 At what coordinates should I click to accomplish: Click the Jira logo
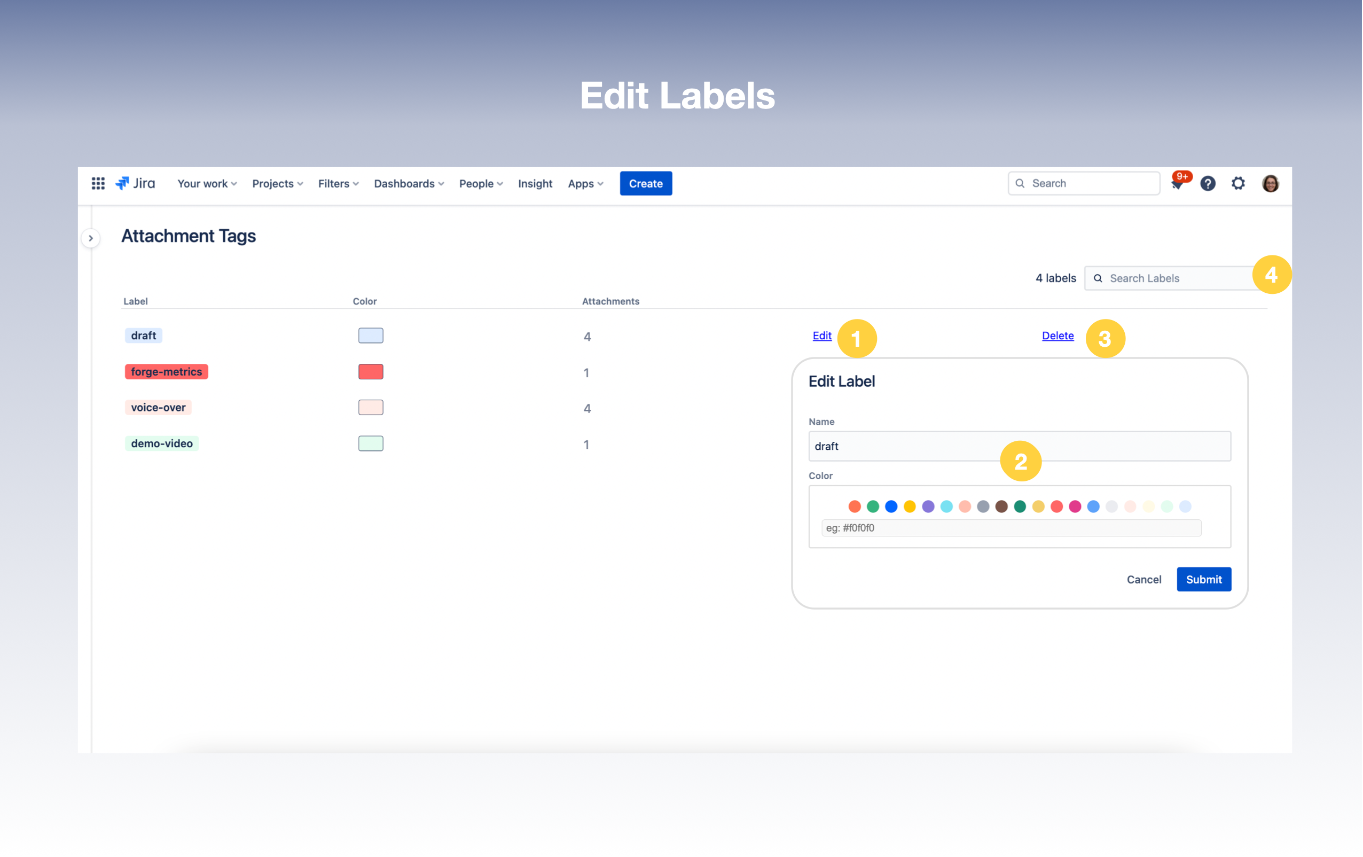tap(136, 183)
